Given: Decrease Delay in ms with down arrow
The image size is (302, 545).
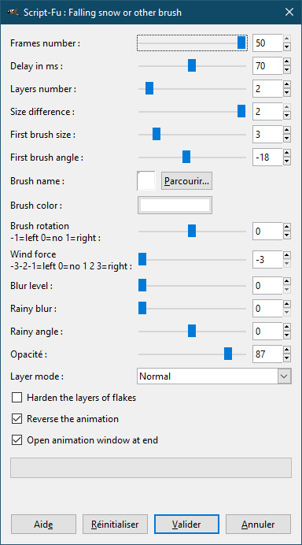Looking at the screenshot, I should [287, 69].
